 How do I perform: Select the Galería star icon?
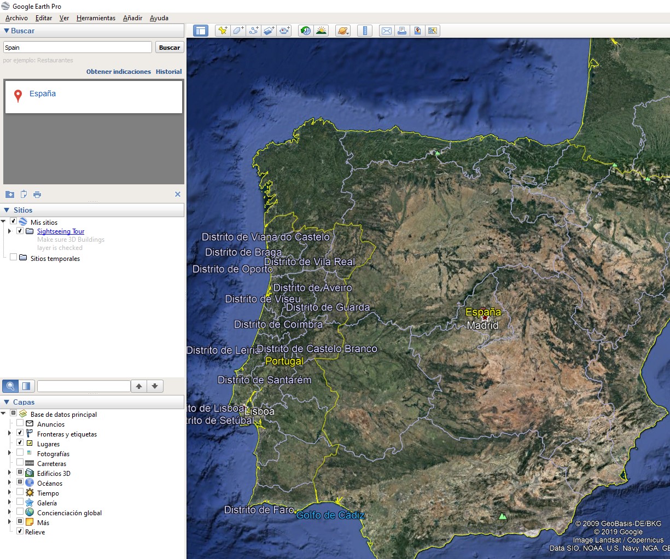(x=30, y=503)
